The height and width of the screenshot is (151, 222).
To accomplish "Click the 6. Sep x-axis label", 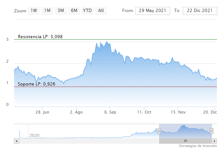I will [x=110, y=112].
